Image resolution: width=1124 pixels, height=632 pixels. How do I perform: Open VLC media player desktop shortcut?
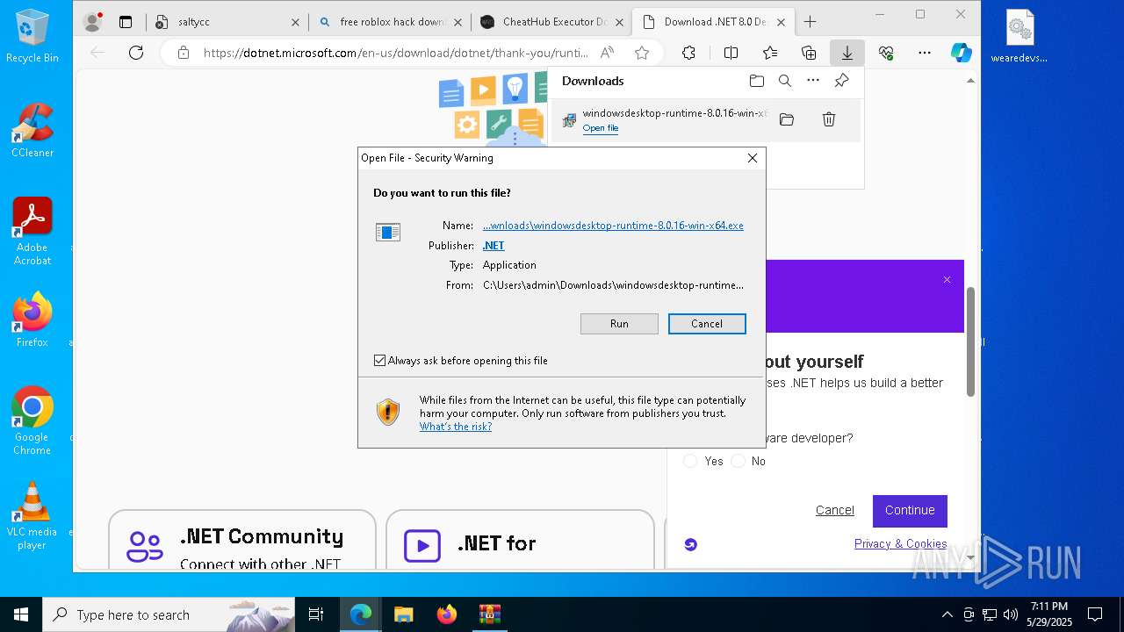click(x=32, y=515)
